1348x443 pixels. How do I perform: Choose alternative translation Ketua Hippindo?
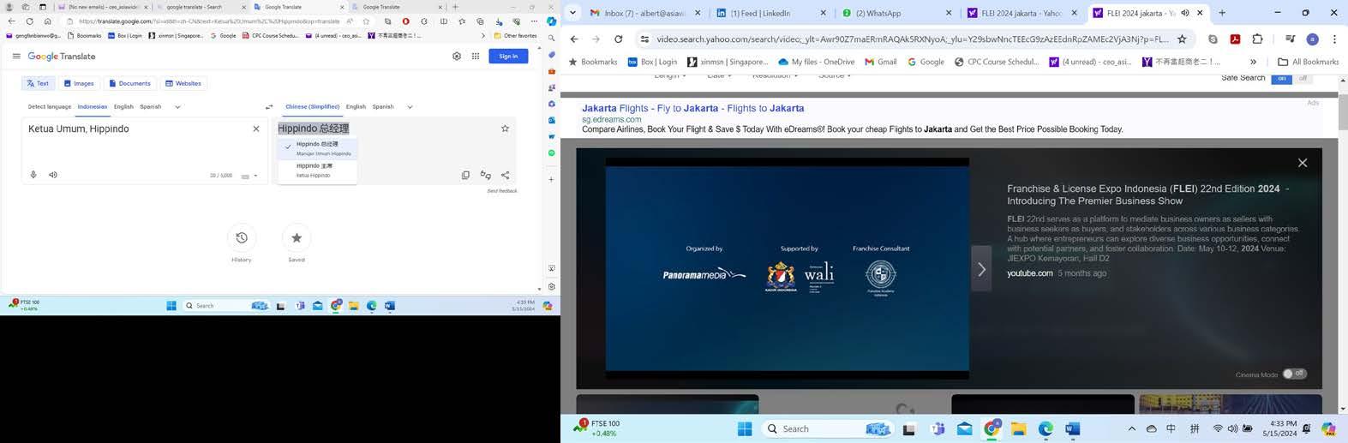(317, 170)
